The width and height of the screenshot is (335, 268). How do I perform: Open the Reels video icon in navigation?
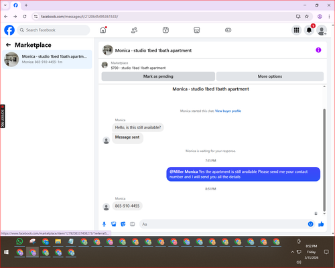click(x=165, y=30)
